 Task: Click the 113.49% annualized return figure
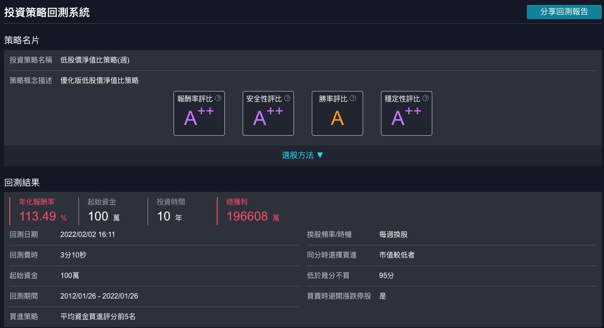(x=42, y=216)
